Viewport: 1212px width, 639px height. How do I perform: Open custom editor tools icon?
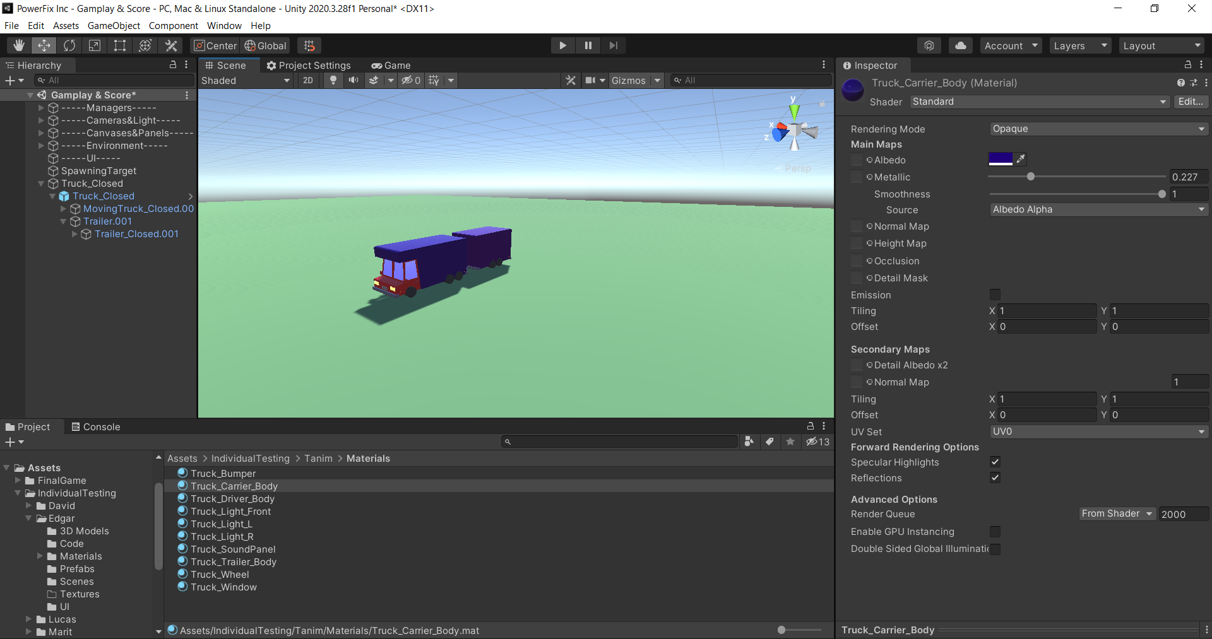tap(171, 45)
